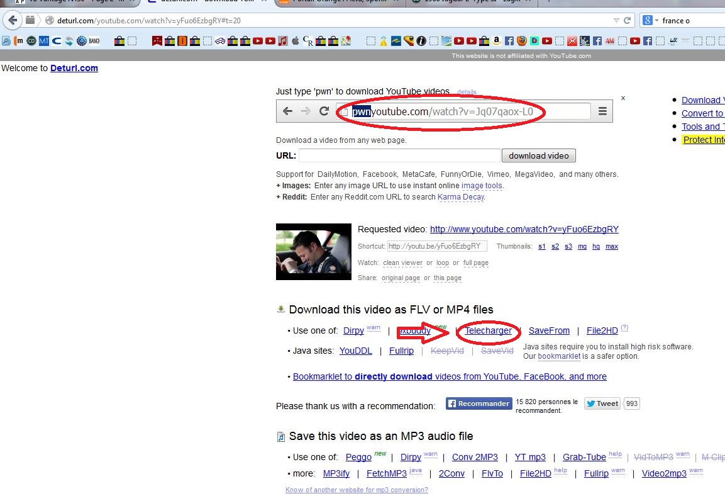Reload page with address bar refresh icon
The height and width of the screenshot is (496, 725).
coord(628,20)
